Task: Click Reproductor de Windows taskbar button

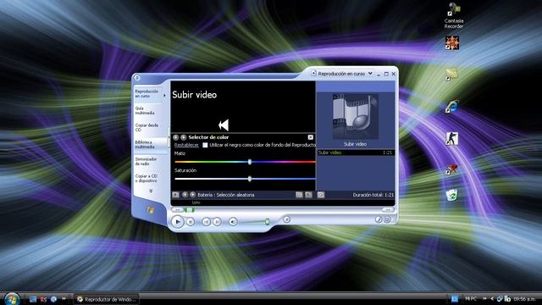Action: coord(107,299)
